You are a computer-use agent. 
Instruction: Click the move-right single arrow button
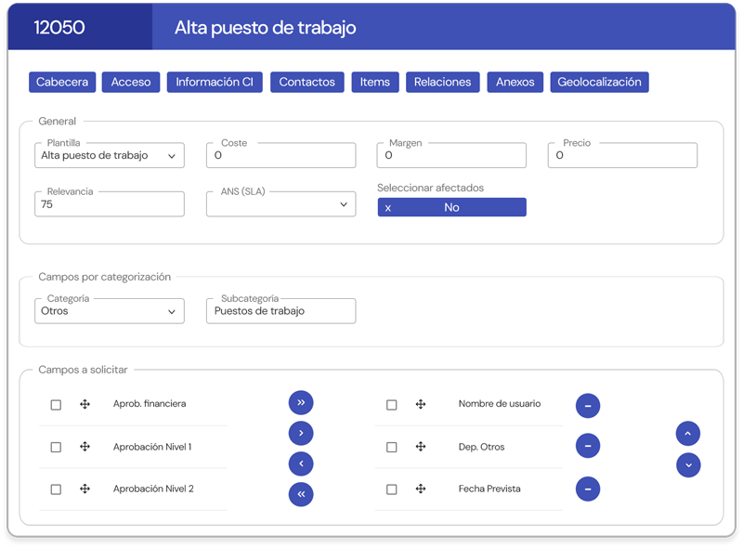(301, 433)
